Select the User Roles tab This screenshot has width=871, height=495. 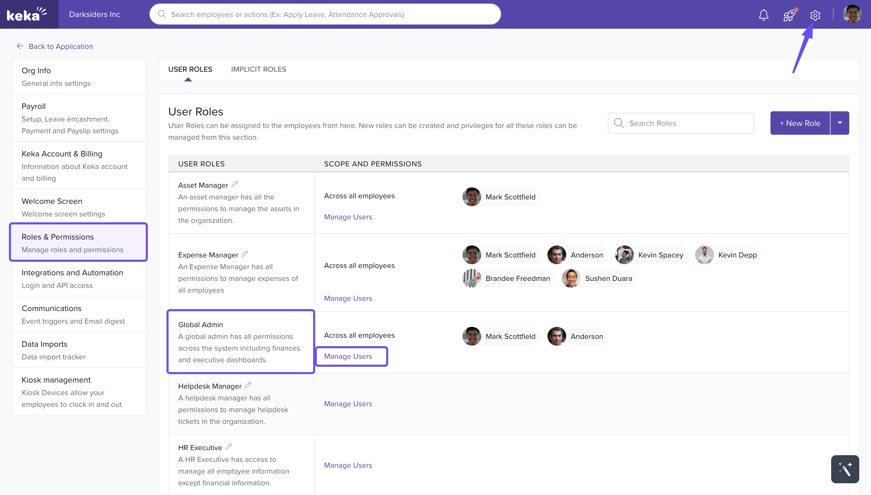point(190,69)
